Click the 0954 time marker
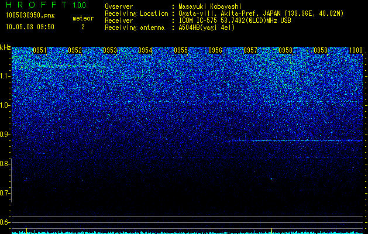This screenshot has height=234, width=368. coord(145,50)
